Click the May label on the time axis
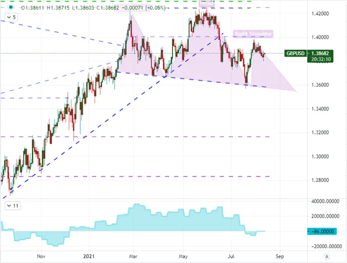Viewport: 347px width, 263px height. coord(183,256)
